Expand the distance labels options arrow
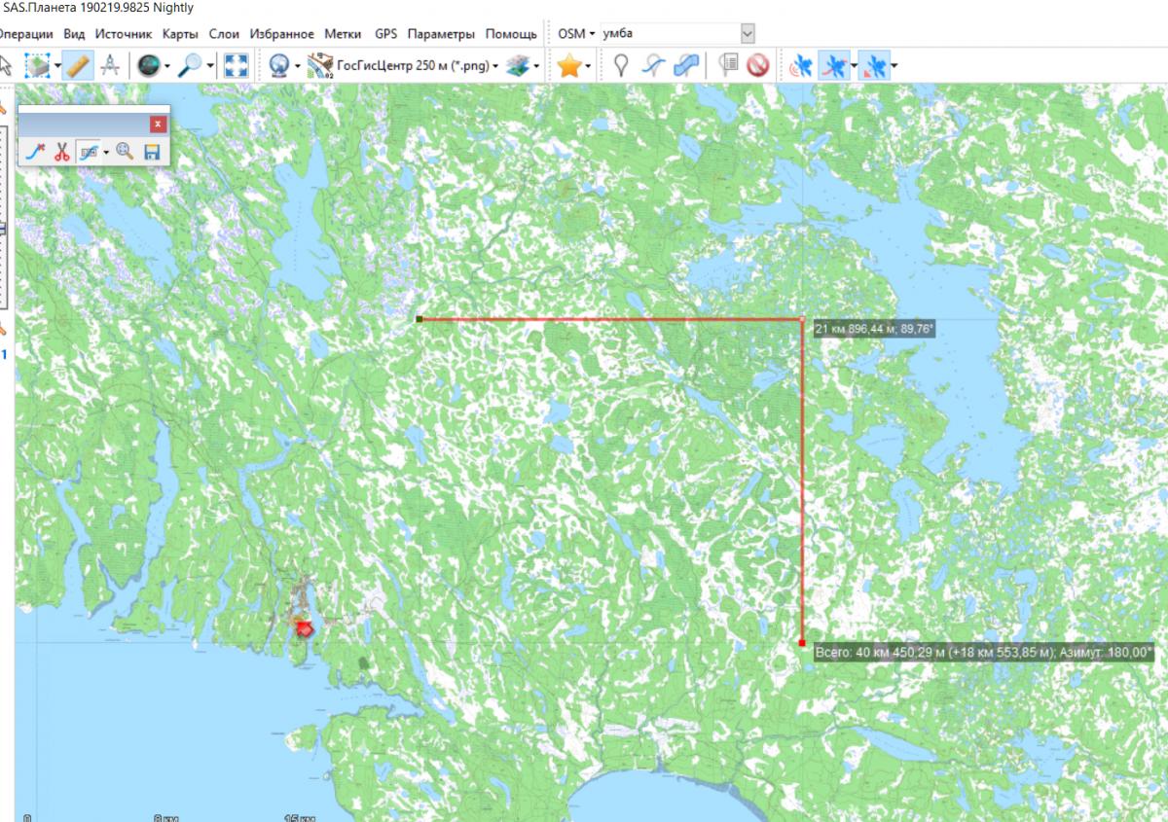Screen dimensions: 1168x822 pos(105,151)
